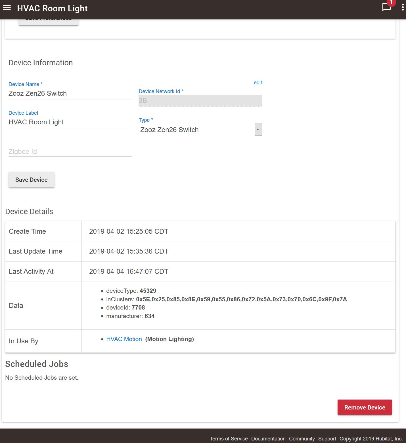The width and height of the screenshot is (406, 443).
Task: Open the chat notifications icon
Action: (387, 7)
